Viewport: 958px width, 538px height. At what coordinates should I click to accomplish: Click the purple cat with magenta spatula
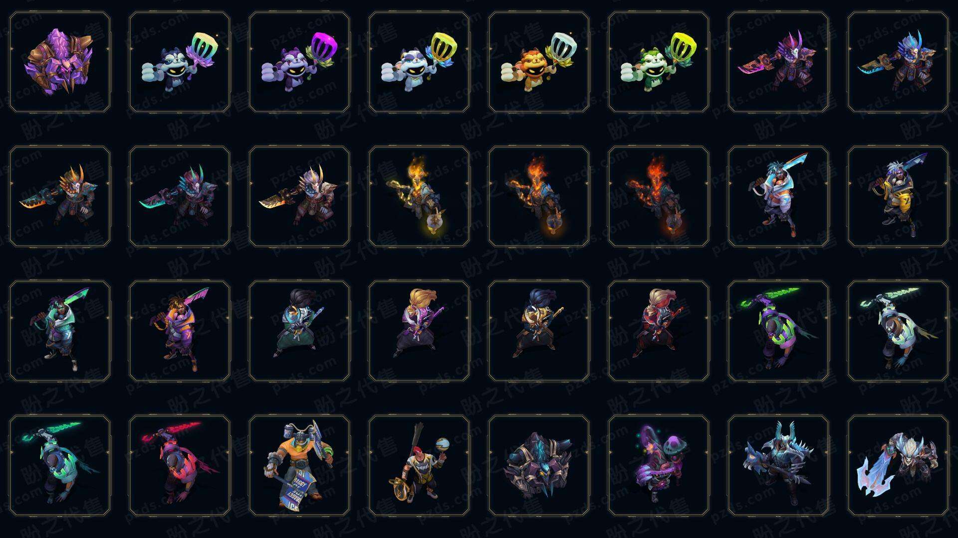(x=299, y=62)
